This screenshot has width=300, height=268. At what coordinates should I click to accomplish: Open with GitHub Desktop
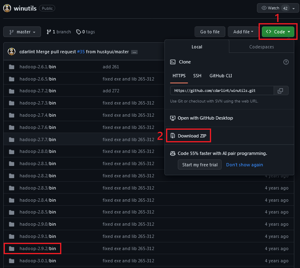[x=201, y=118]
